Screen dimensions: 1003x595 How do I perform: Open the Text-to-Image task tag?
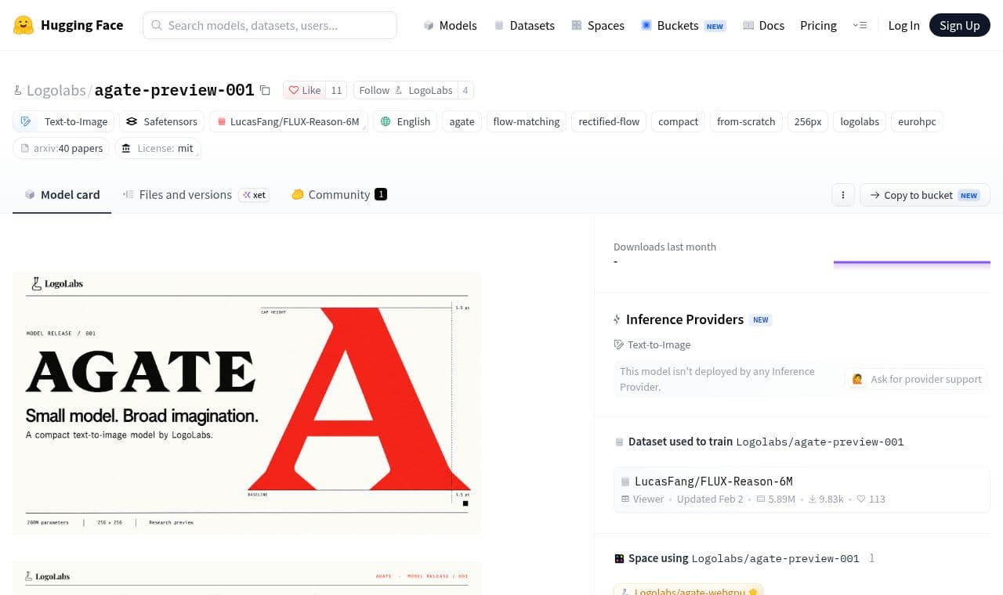[x=63, y=121]
